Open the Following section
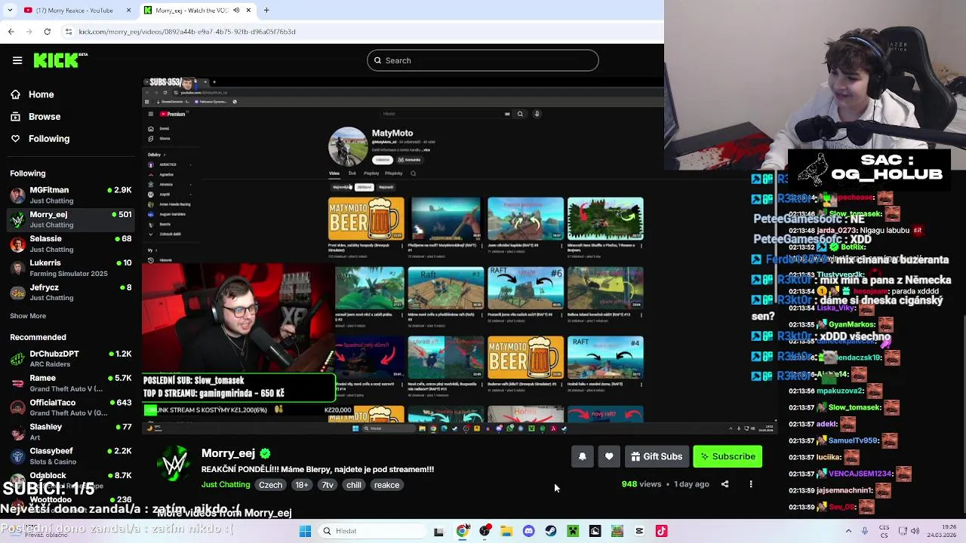 click(38, 139)
